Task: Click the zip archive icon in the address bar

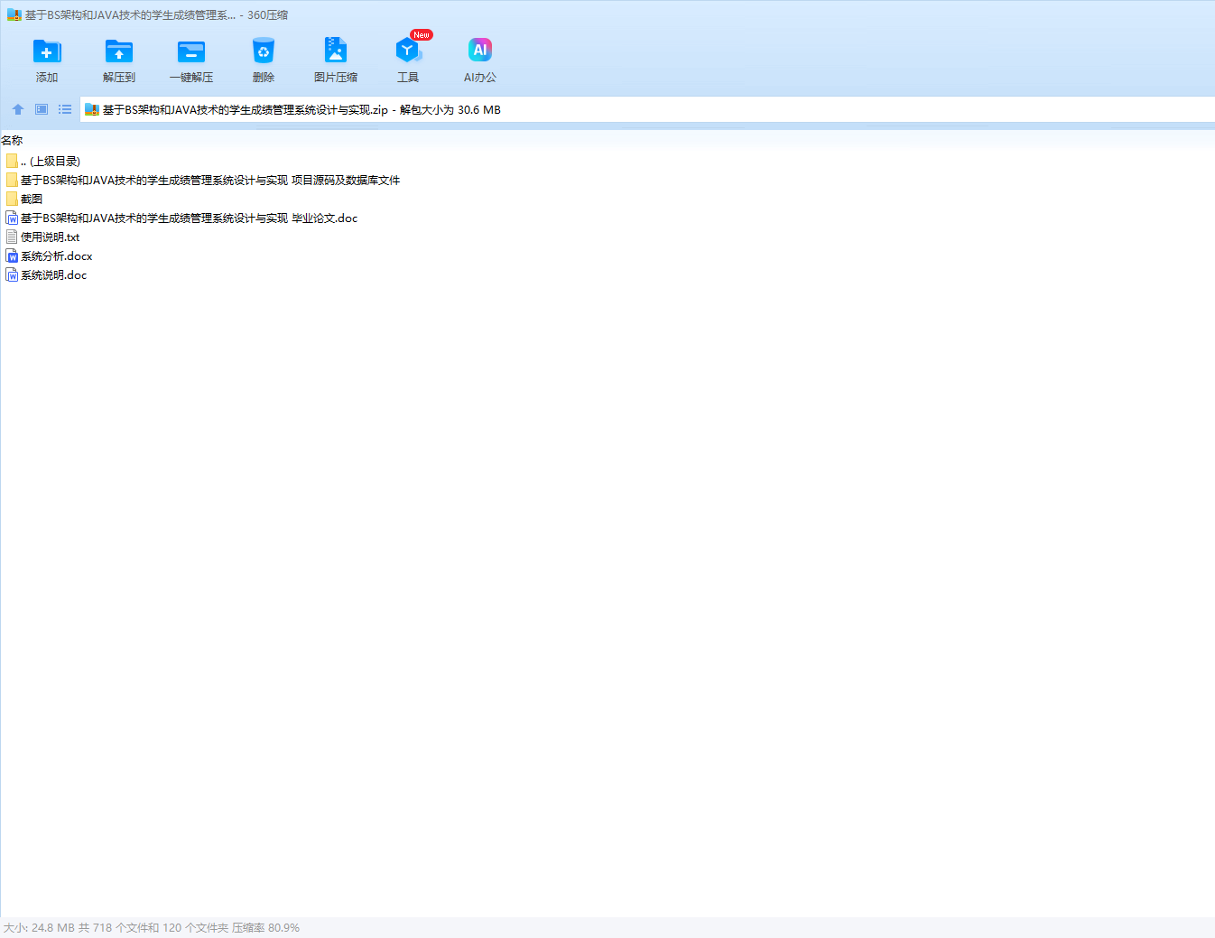Action: pos(92,110)
